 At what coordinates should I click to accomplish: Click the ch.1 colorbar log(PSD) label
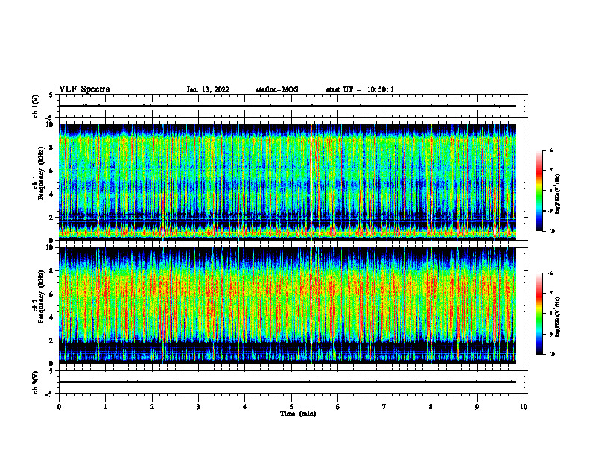coord(558,194)
